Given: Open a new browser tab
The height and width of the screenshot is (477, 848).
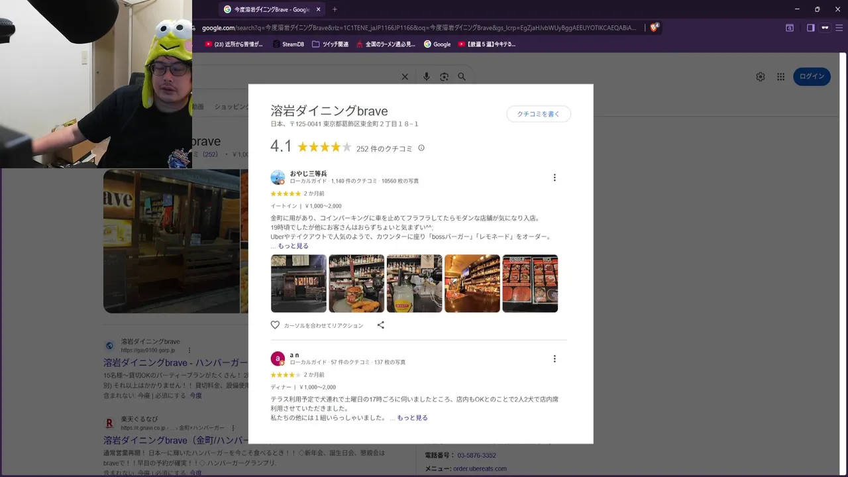Looking at the screenshot, I should pyautogui.click(x=335, y=9).
